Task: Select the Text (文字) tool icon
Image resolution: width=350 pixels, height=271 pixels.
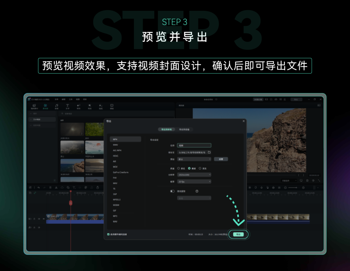Action: 67,106
